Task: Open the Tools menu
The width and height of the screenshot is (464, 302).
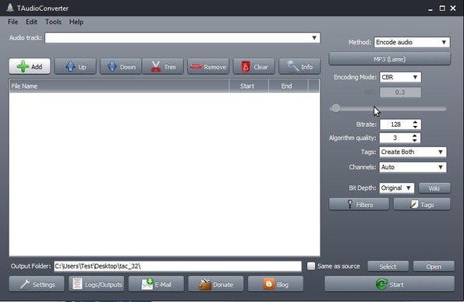Action: click(53, 22)
